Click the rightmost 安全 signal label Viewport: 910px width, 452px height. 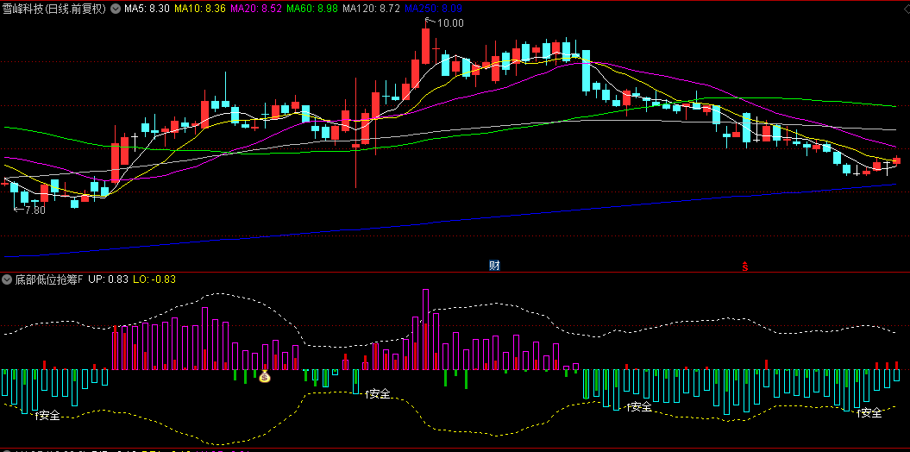(x=869, y=412)
